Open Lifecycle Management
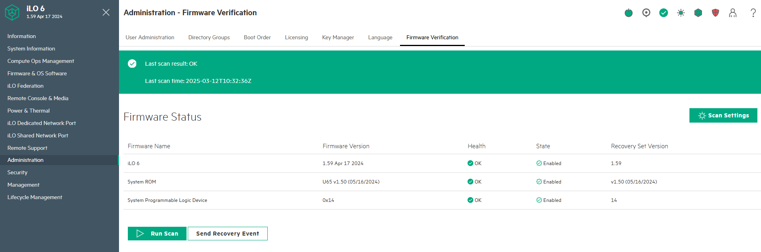The width and height of the screenshot is (761, 252). point(35,197)
